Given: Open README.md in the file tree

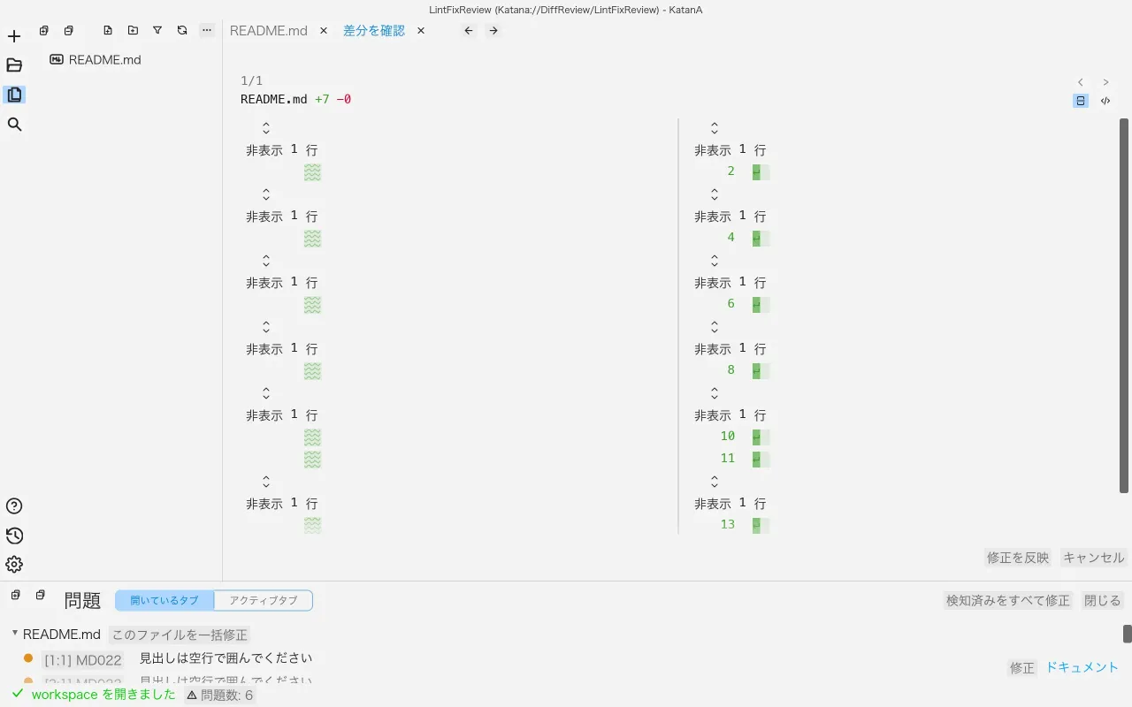Looking at the screenshot, I should coord(105,59).
